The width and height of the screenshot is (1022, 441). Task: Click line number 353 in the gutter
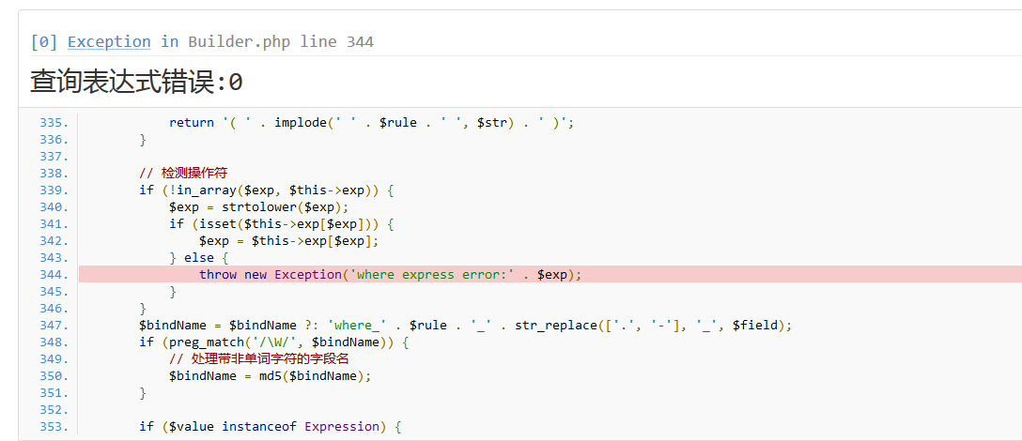pyautogui.click(x=54, y=426)
